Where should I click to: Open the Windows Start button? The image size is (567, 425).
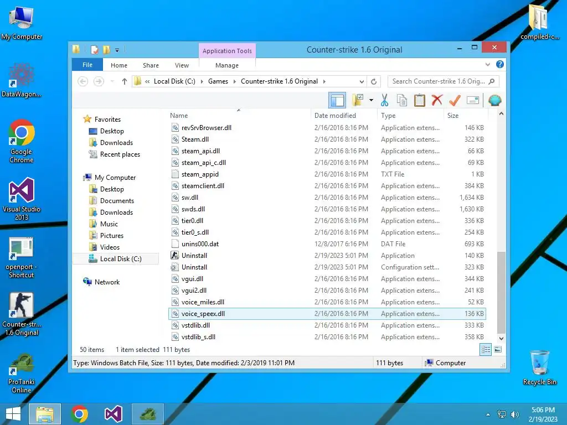point(13,414)
